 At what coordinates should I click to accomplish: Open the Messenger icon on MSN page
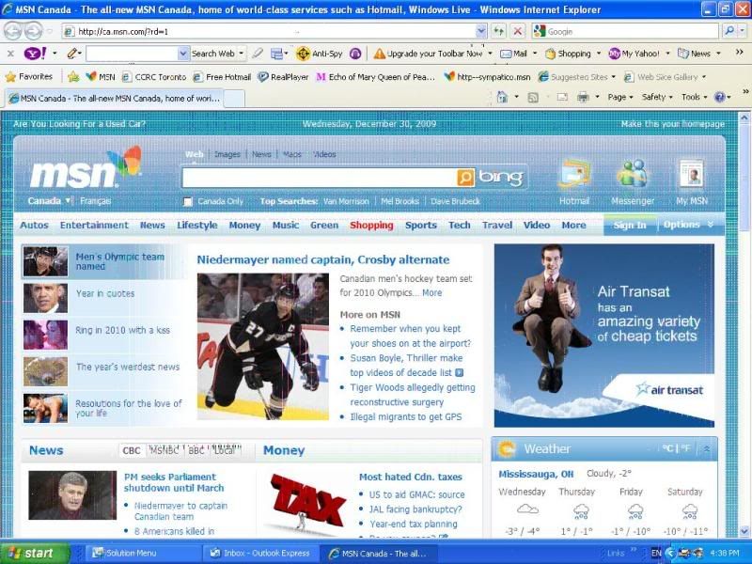pyautogui.click(x=633, y=174)
